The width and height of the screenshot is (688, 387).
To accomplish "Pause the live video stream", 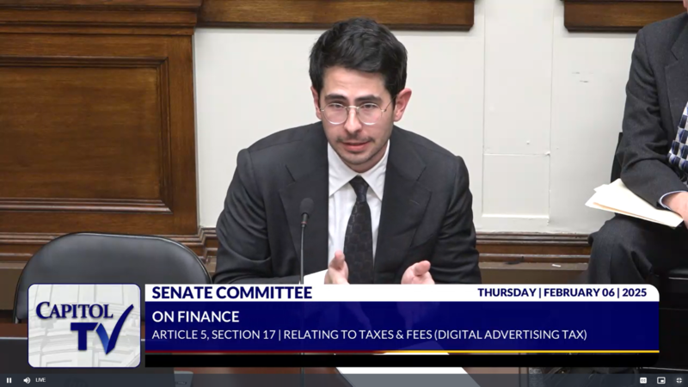I will [x=9, y=380].
